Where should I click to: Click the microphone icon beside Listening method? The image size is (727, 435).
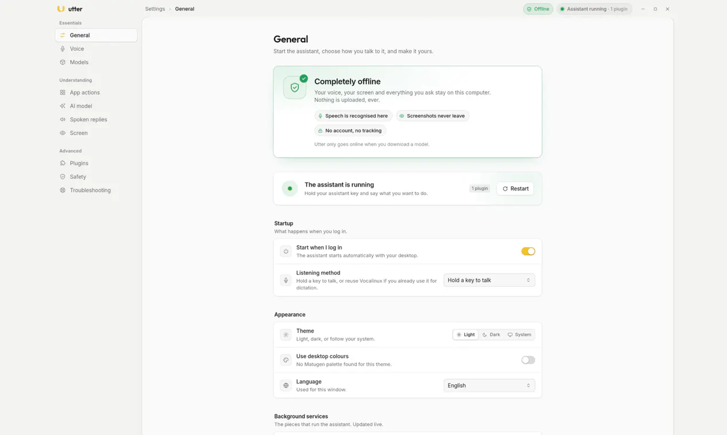pos(286,280)
